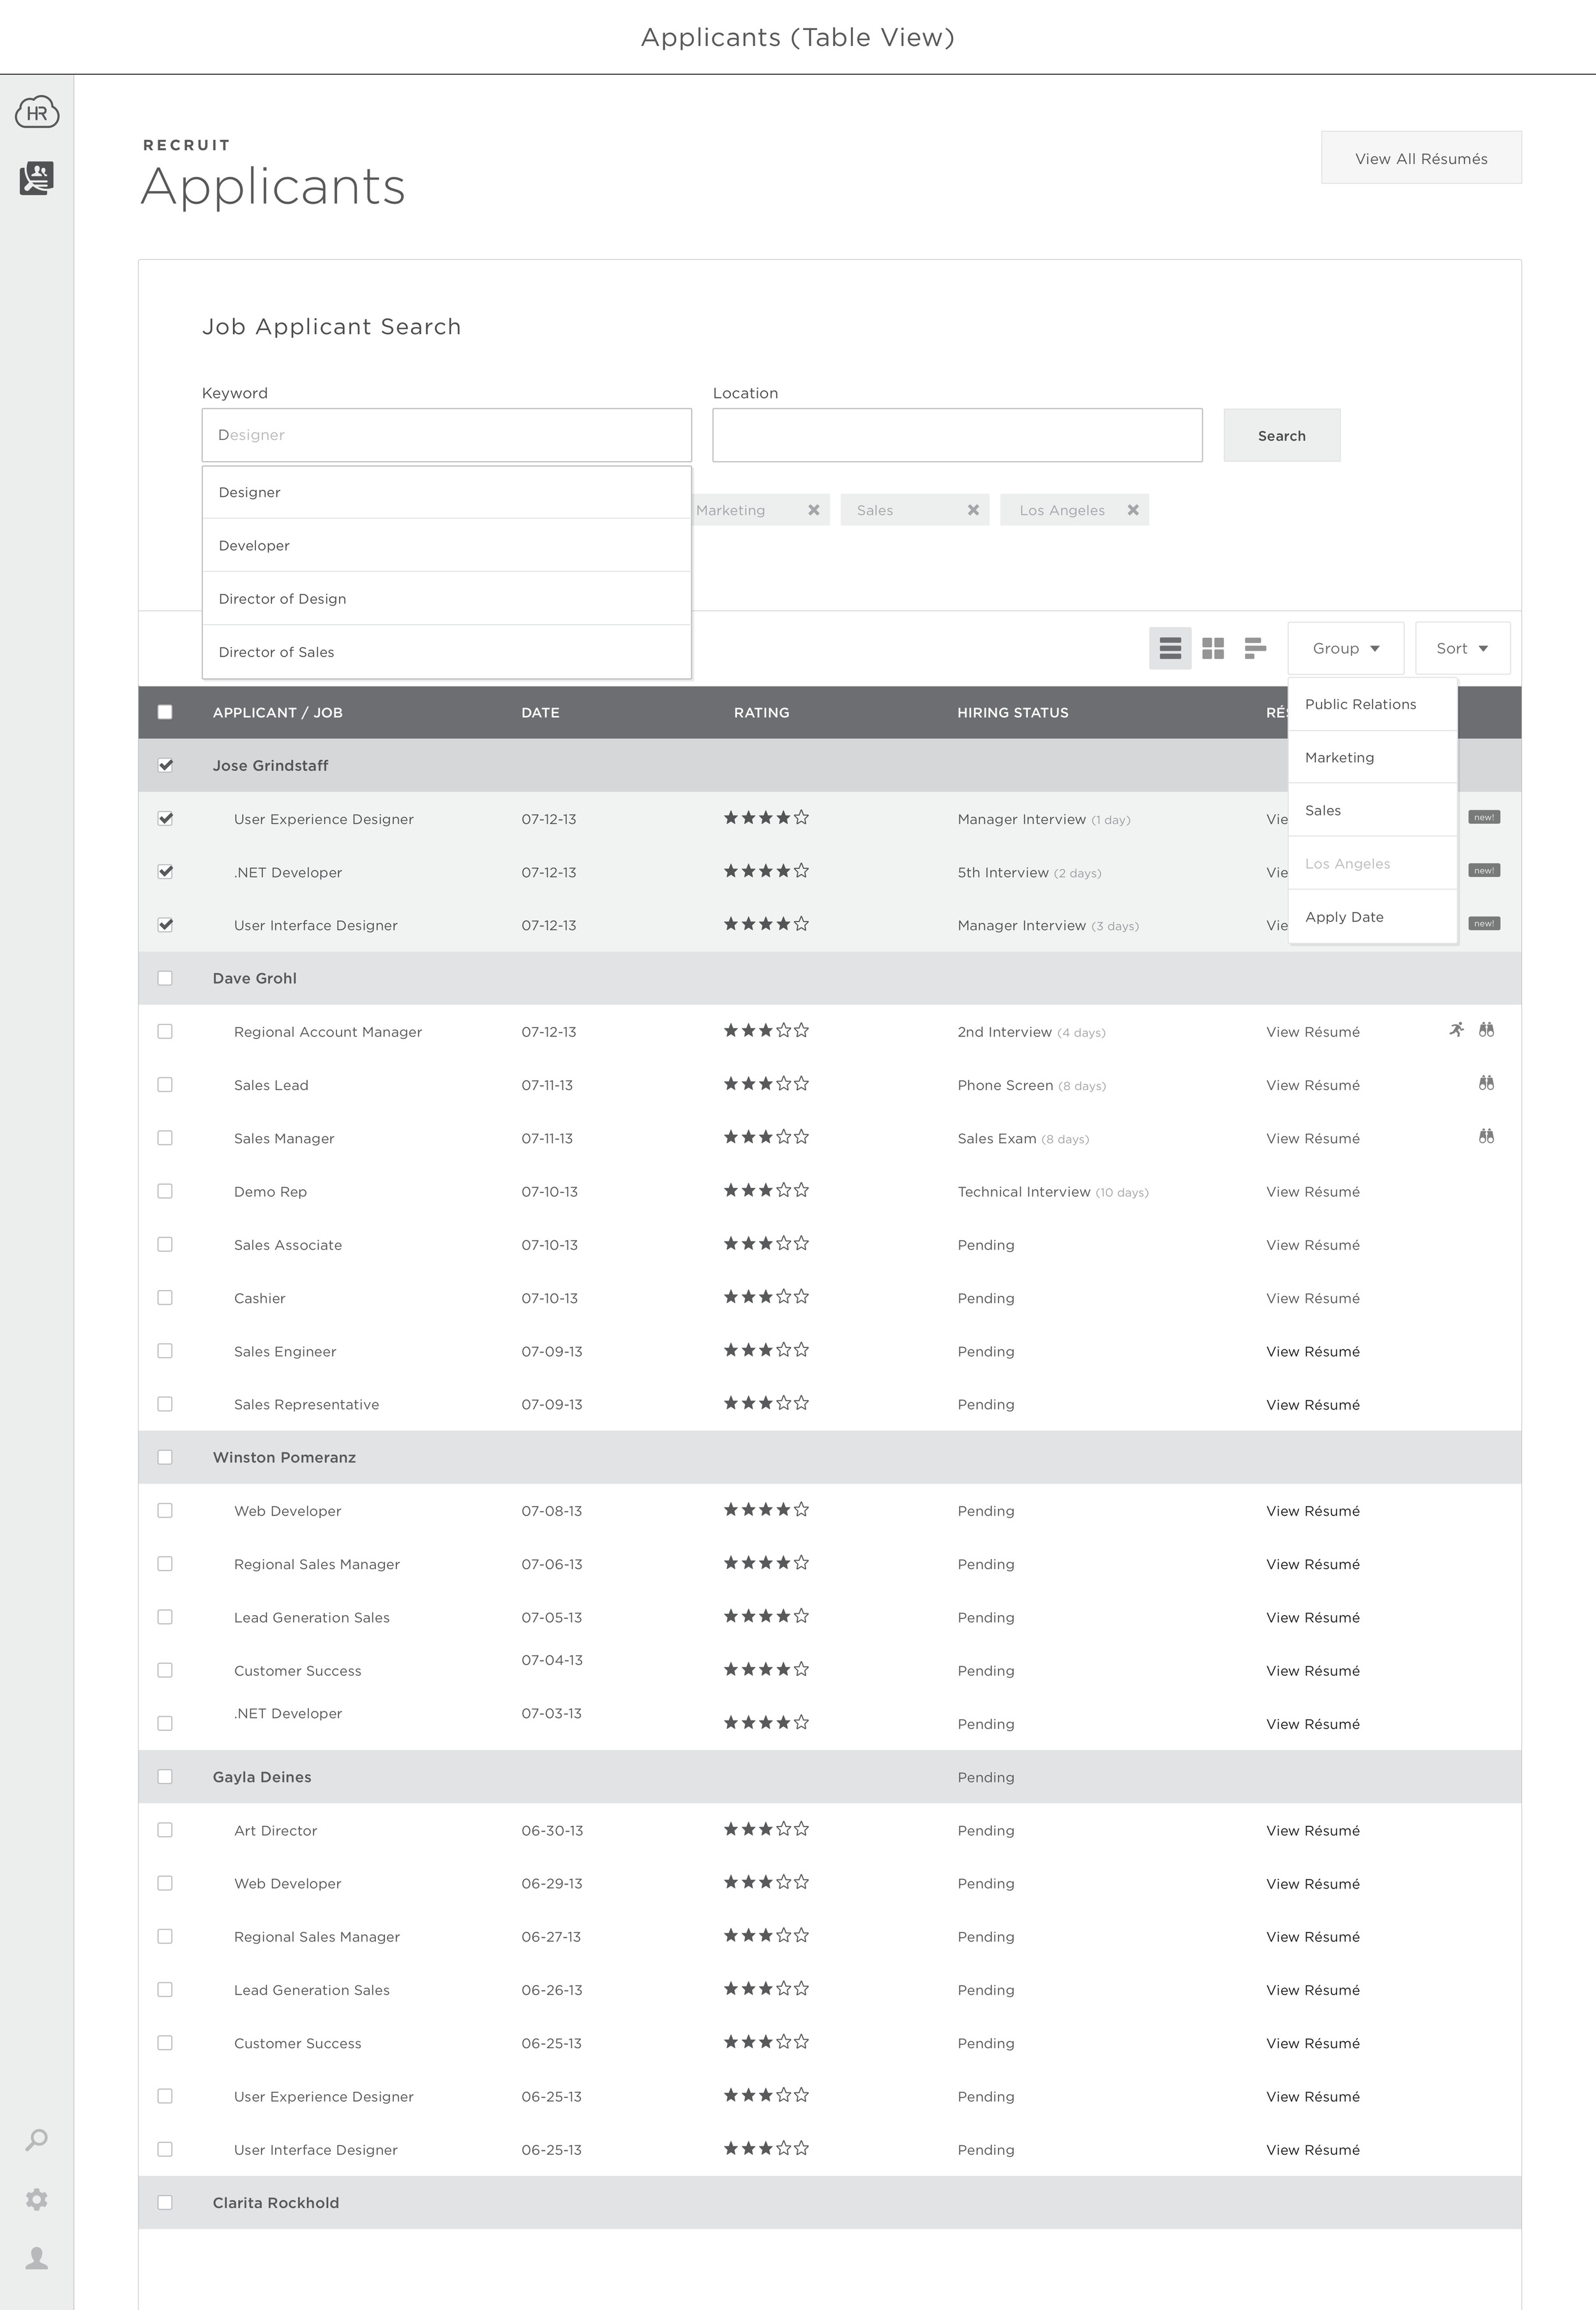Image resolution: width=1596 pixels, height=2310 pixels.
Task: Check the Regional Account Manager checkbox
Action: point(165,1031)
